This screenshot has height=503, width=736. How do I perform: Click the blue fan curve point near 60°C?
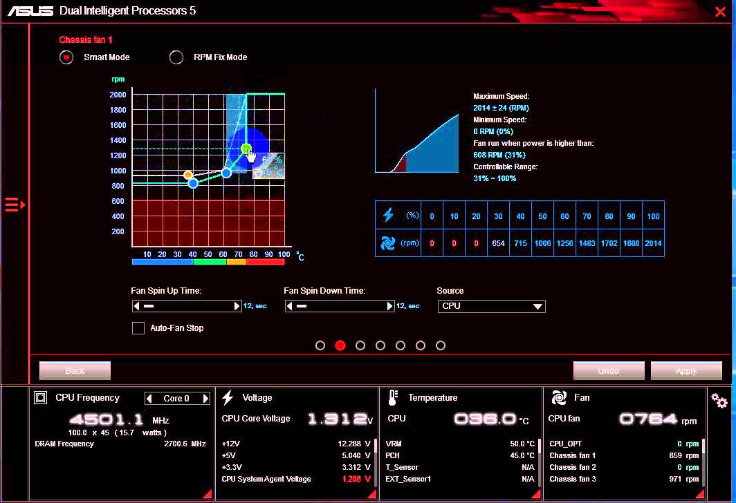[226, 173]
